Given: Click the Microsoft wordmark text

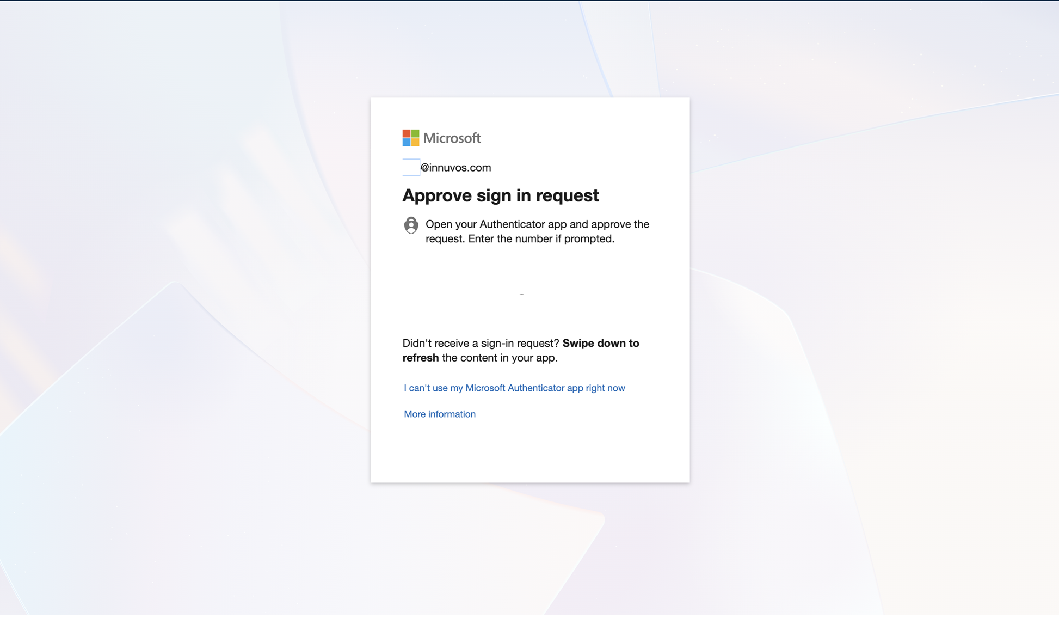Looking at the screenshot, I should pyautogui.click(x=452, y=138).
